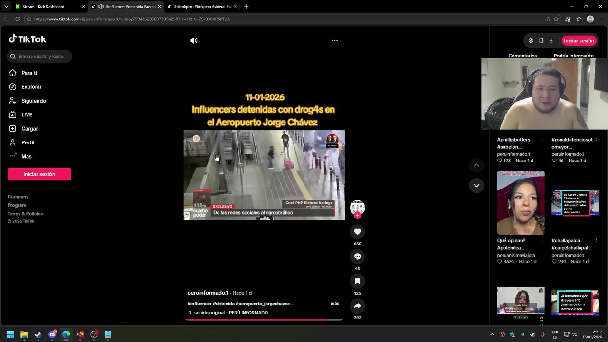Open the peruinformado.1 author name
This screenshot has height=342, width=608.
click(208, 293)
